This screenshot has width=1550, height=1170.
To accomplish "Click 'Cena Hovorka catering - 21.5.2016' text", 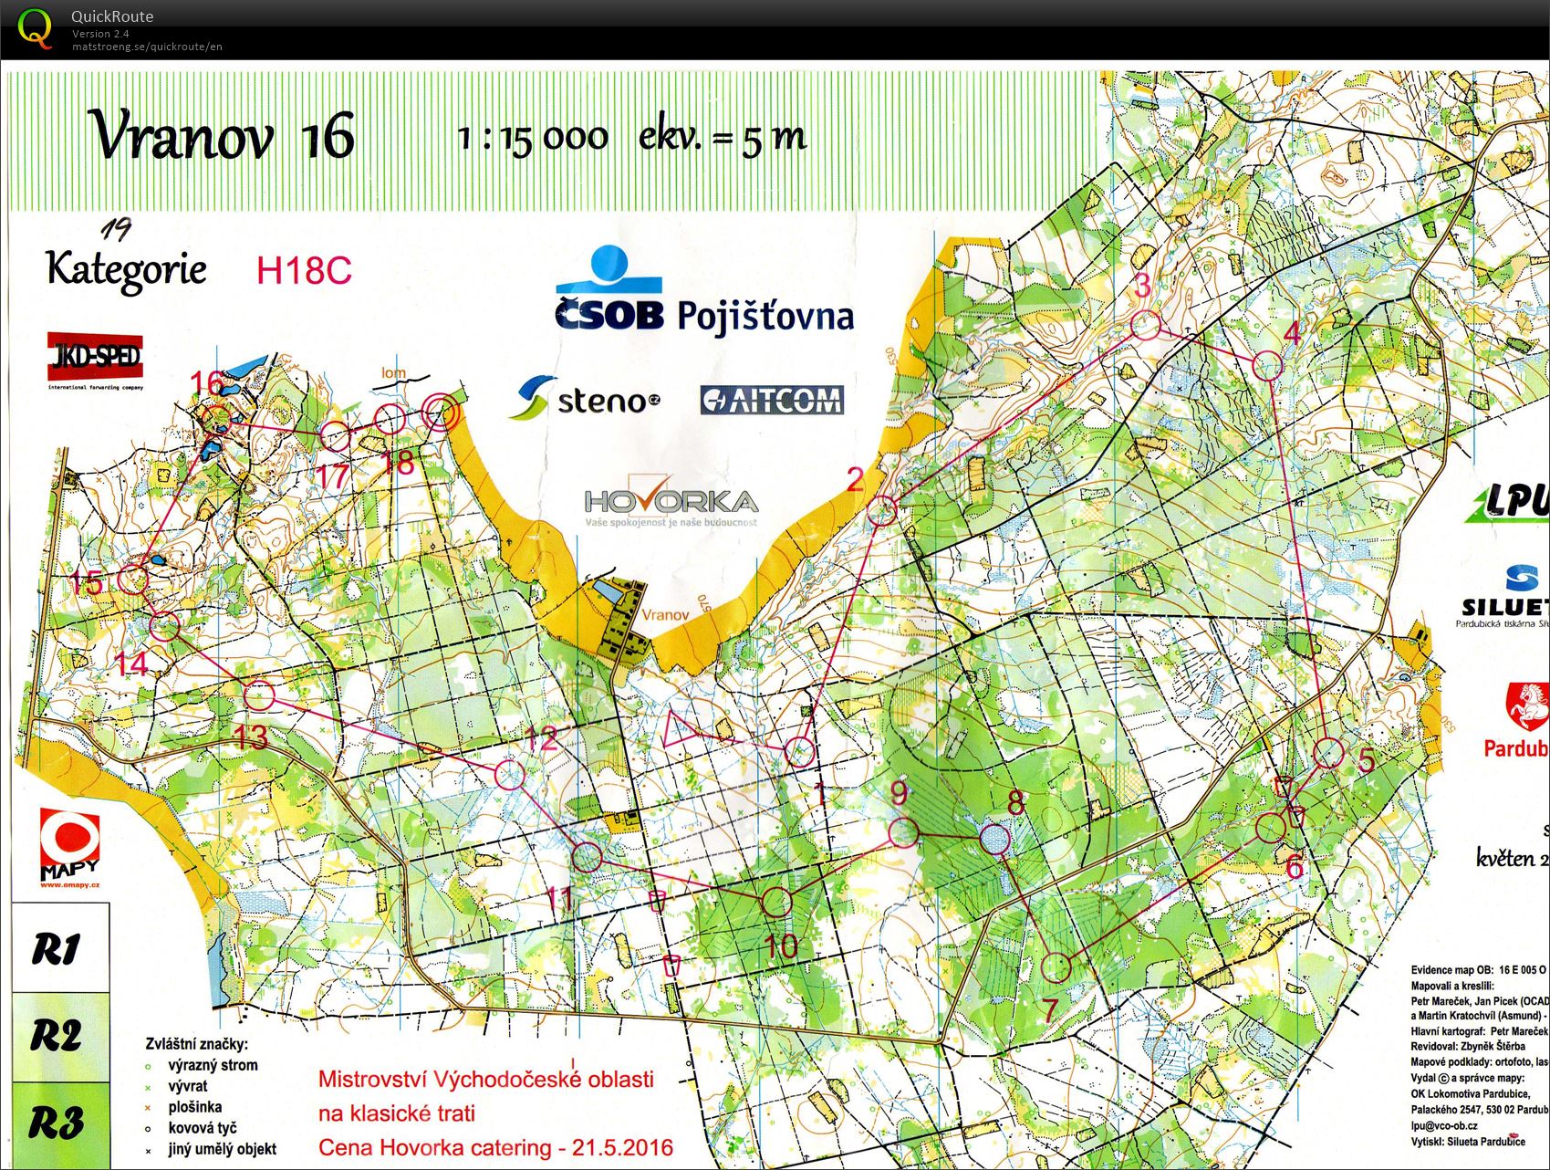I will pos(495,1147).
